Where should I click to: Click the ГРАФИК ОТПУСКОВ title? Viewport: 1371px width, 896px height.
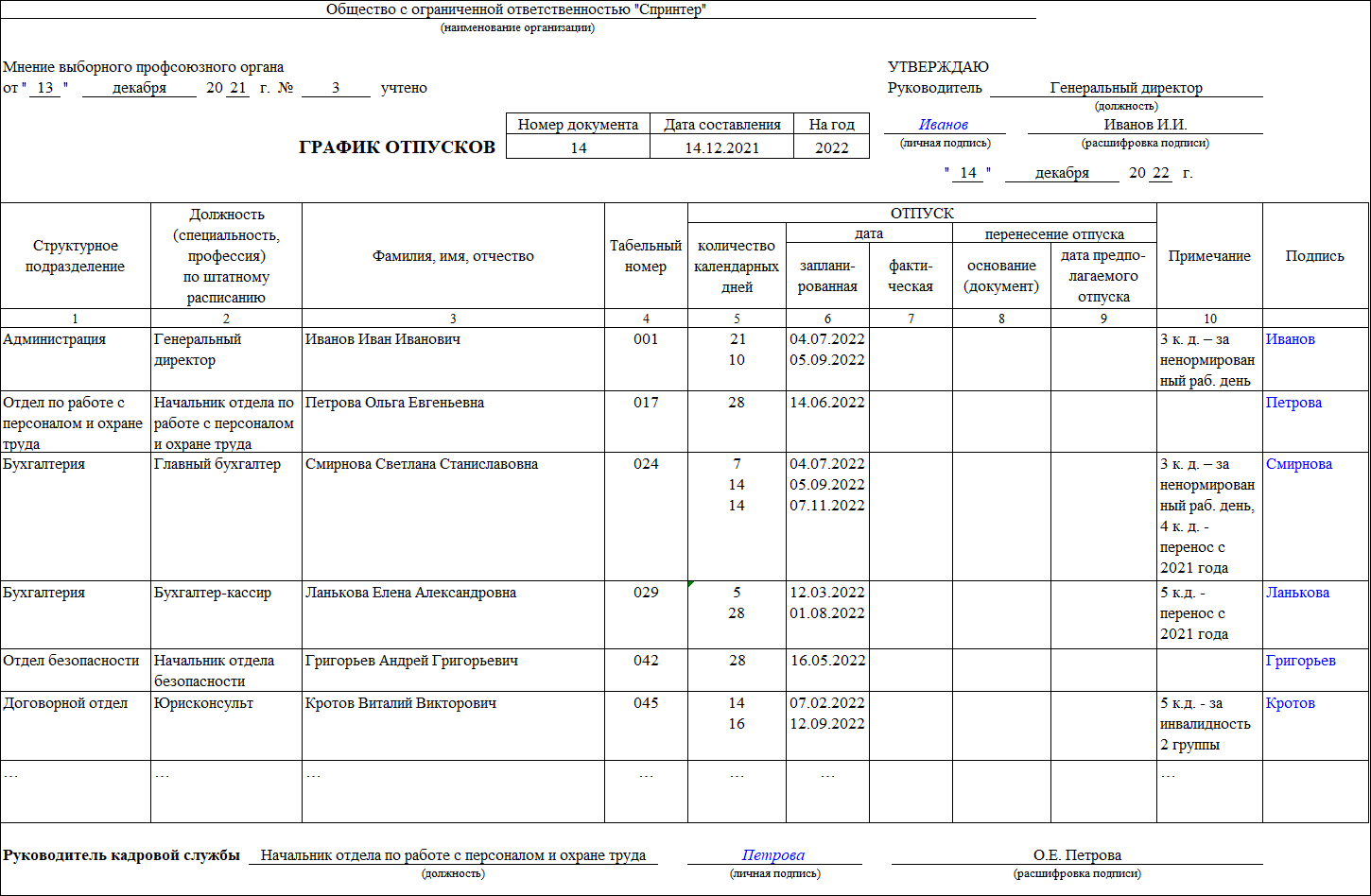click(x=397, y=147)
